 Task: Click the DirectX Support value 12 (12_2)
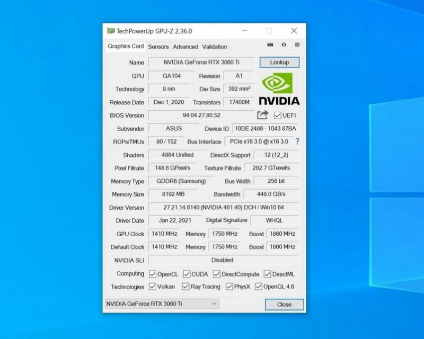[276, 155]
